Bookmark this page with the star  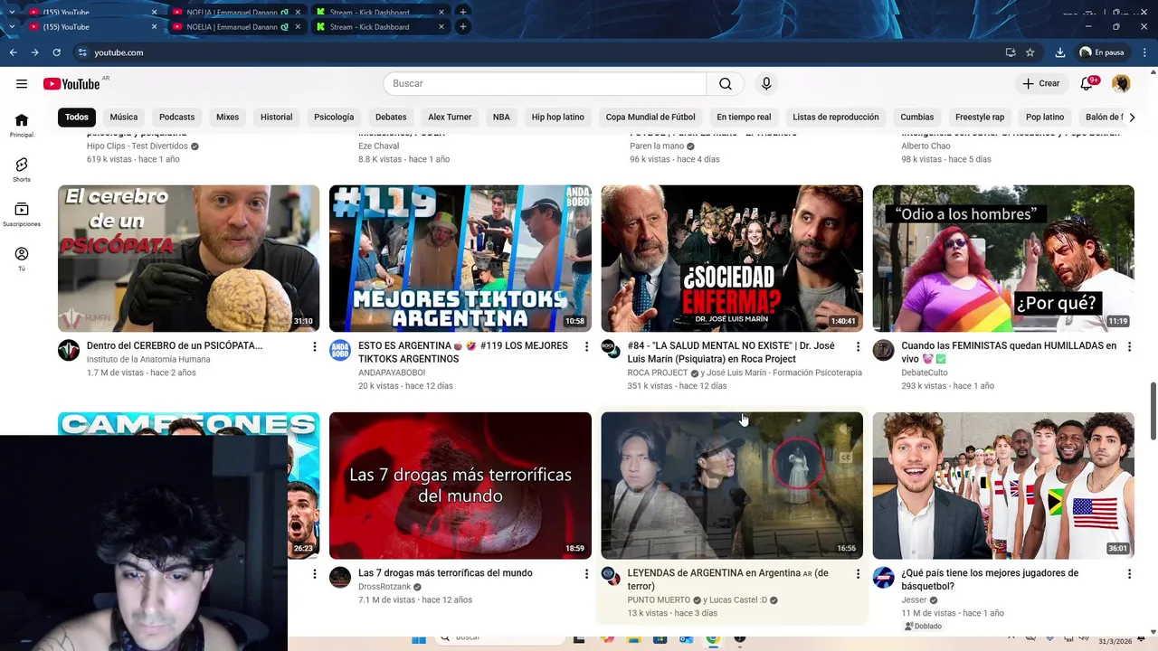1030,52
